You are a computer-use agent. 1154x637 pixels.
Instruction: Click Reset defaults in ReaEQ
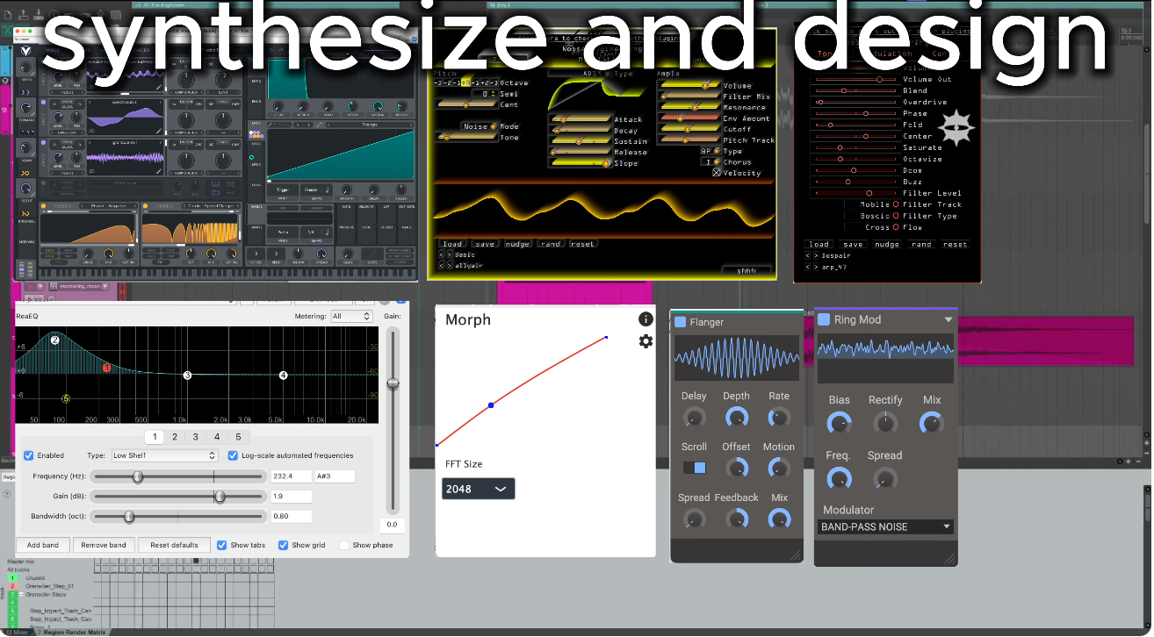click(x=174, y=545)
